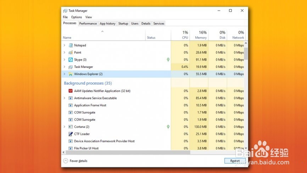Switch to the Services tab
This screenshot has width=307, height=173.
(159, 23)
